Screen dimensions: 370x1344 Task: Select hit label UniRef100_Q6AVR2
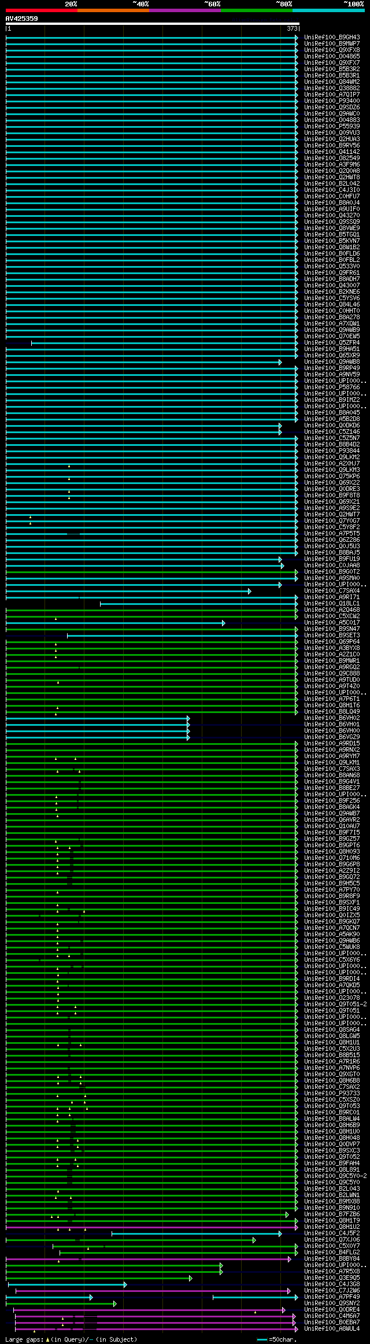(x=332, y=820)
